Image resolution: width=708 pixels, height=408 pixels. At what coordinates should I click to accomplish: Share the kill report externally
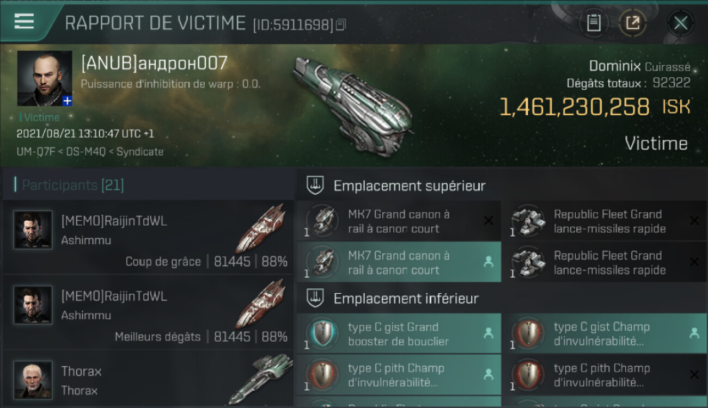pos(633,23)
